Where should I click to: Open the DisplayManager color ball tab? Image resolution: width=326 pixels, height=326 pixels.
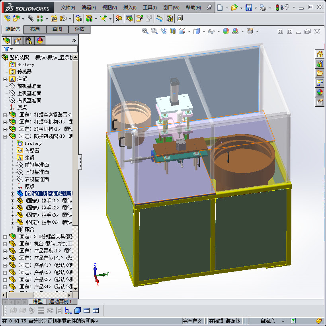(40, 40)
